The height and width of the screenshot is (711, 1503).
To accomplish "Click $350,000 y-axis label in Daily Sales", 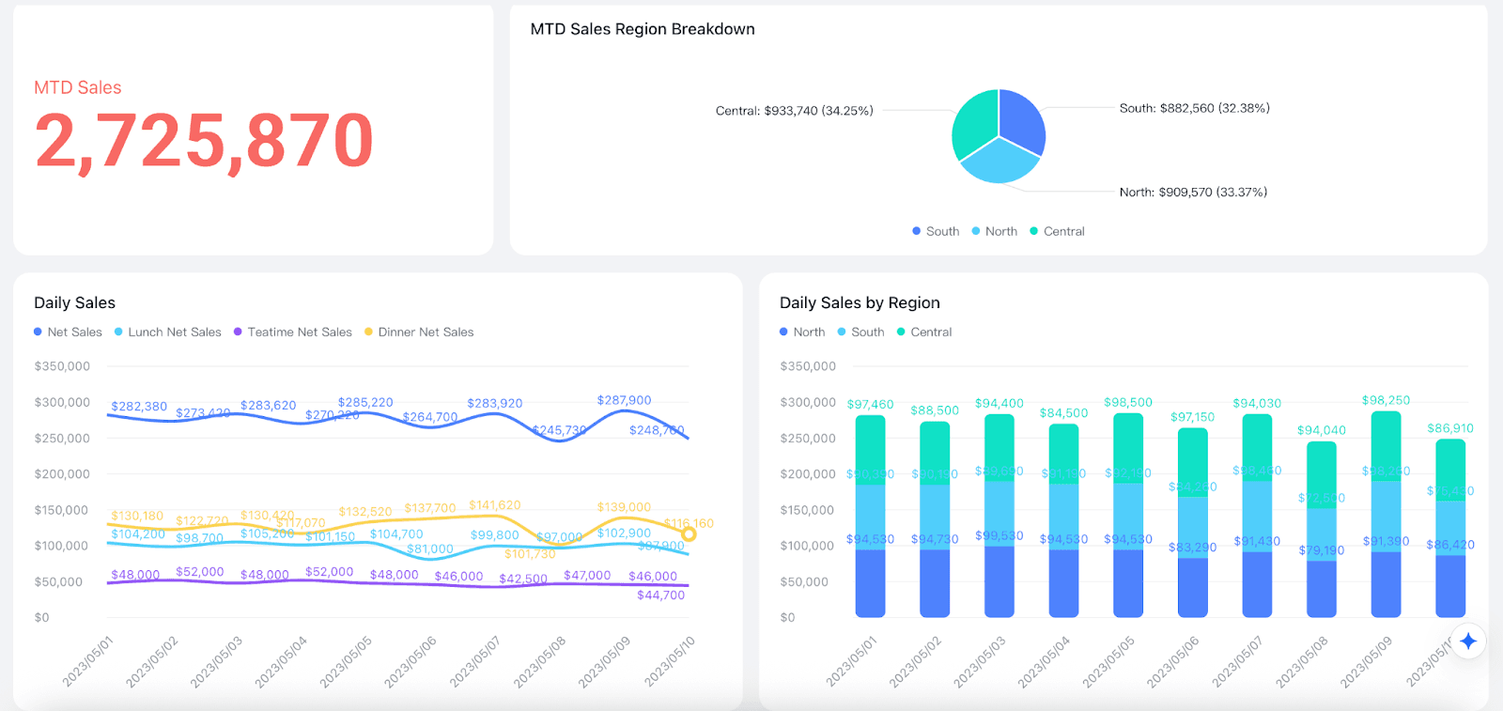I will 62,366.
